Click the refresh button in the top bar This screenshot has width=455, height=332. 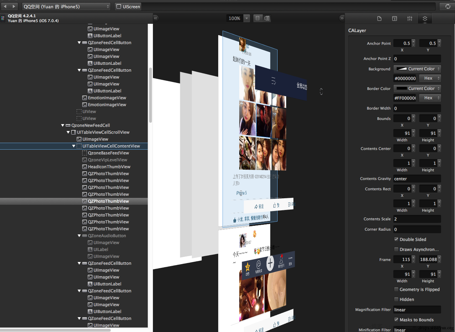tap(447, 7)
